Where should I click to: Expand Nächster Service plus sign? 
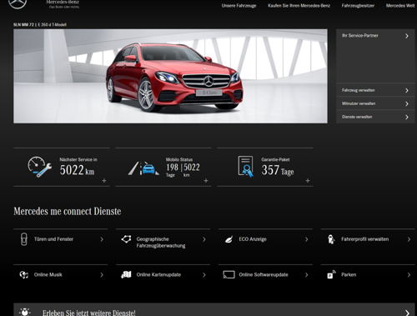pyautogui.click(x=104, y=181)
